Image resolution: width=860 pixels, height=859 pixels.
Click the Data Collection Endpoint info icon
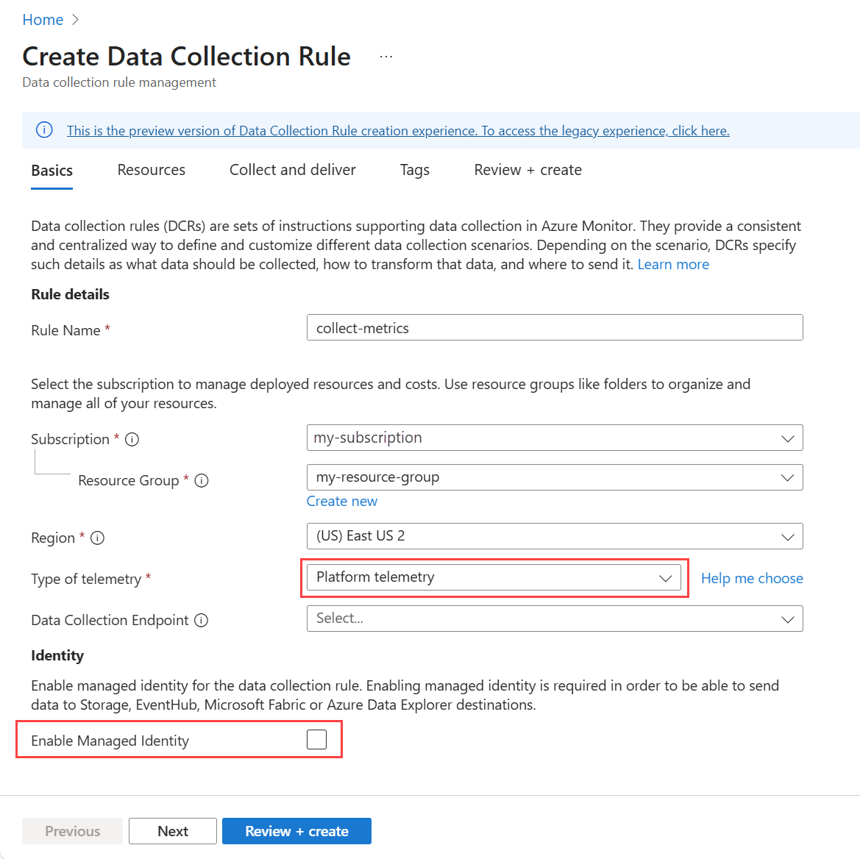point(201,621)
